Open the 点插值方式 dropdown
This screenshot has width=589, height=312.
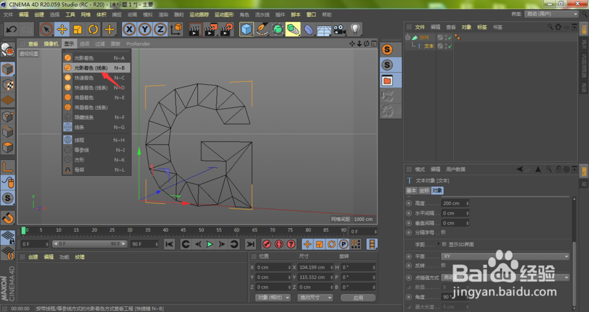click(505, 277)
